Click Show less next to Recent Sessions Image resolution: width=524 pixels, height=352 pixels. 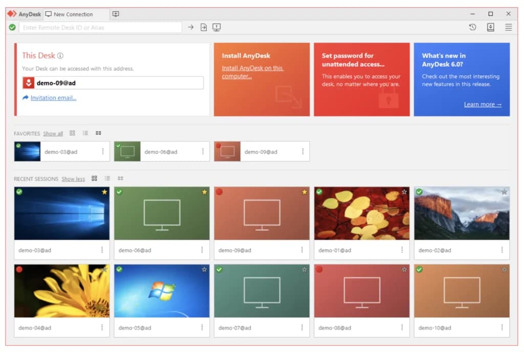(x=73, y=179)
